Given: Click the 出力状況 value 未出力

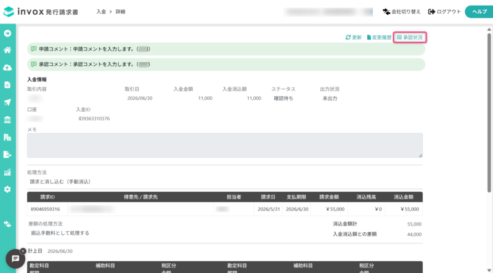Looking at the screenshot, I should click(x=330, y=98).
